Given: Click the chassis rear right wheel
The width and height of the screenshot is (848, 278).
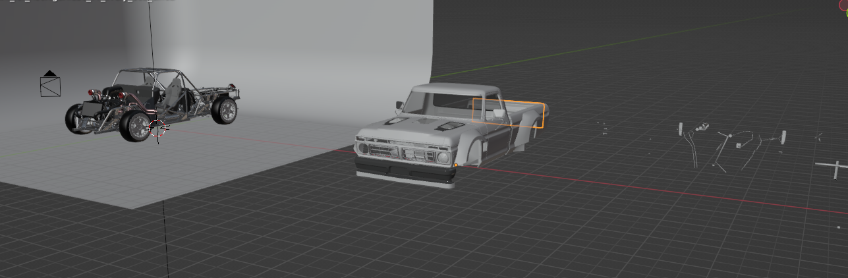Looking at the screenshot, I should tap(225, 110).
